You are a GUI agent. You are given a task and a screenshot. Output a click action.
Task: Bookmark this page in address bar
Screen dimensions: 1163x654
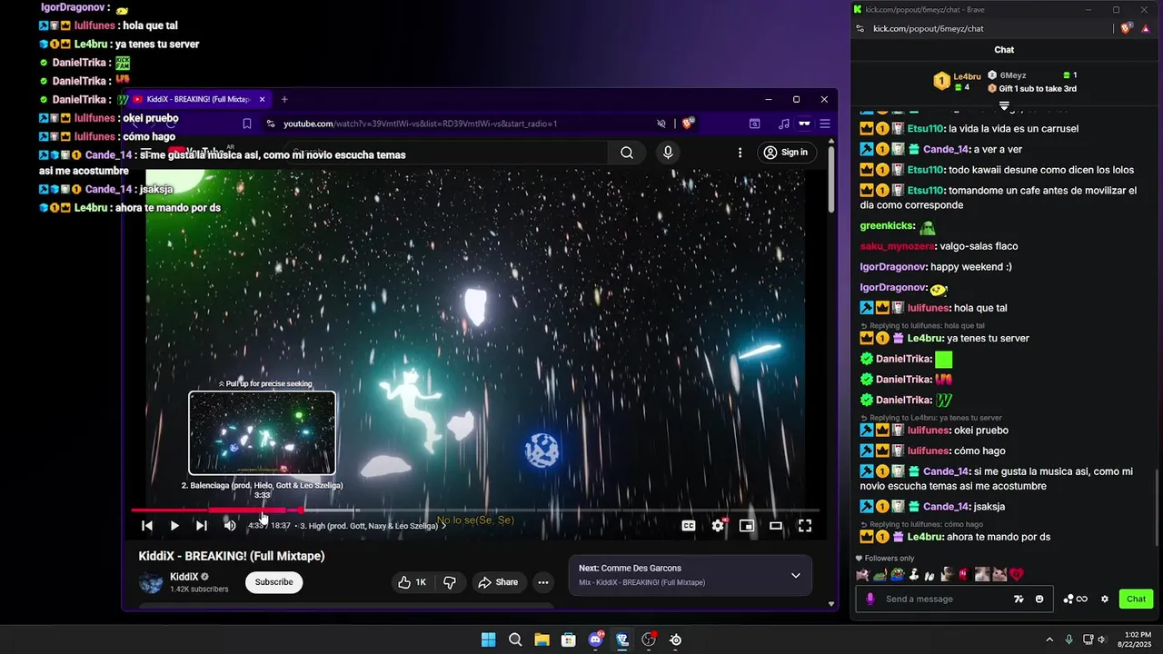pos(246,124)
